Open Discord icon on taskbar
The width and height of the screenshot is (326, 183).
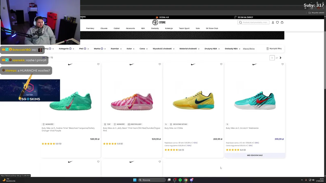coord(191,180)
